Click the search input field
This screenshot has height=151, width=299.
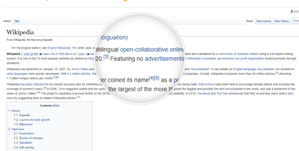296,21
